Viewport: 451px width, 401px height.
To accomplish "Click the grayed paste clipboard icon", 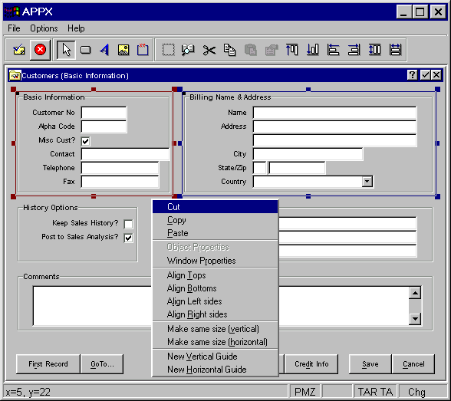I will click(x=250, y=50).
